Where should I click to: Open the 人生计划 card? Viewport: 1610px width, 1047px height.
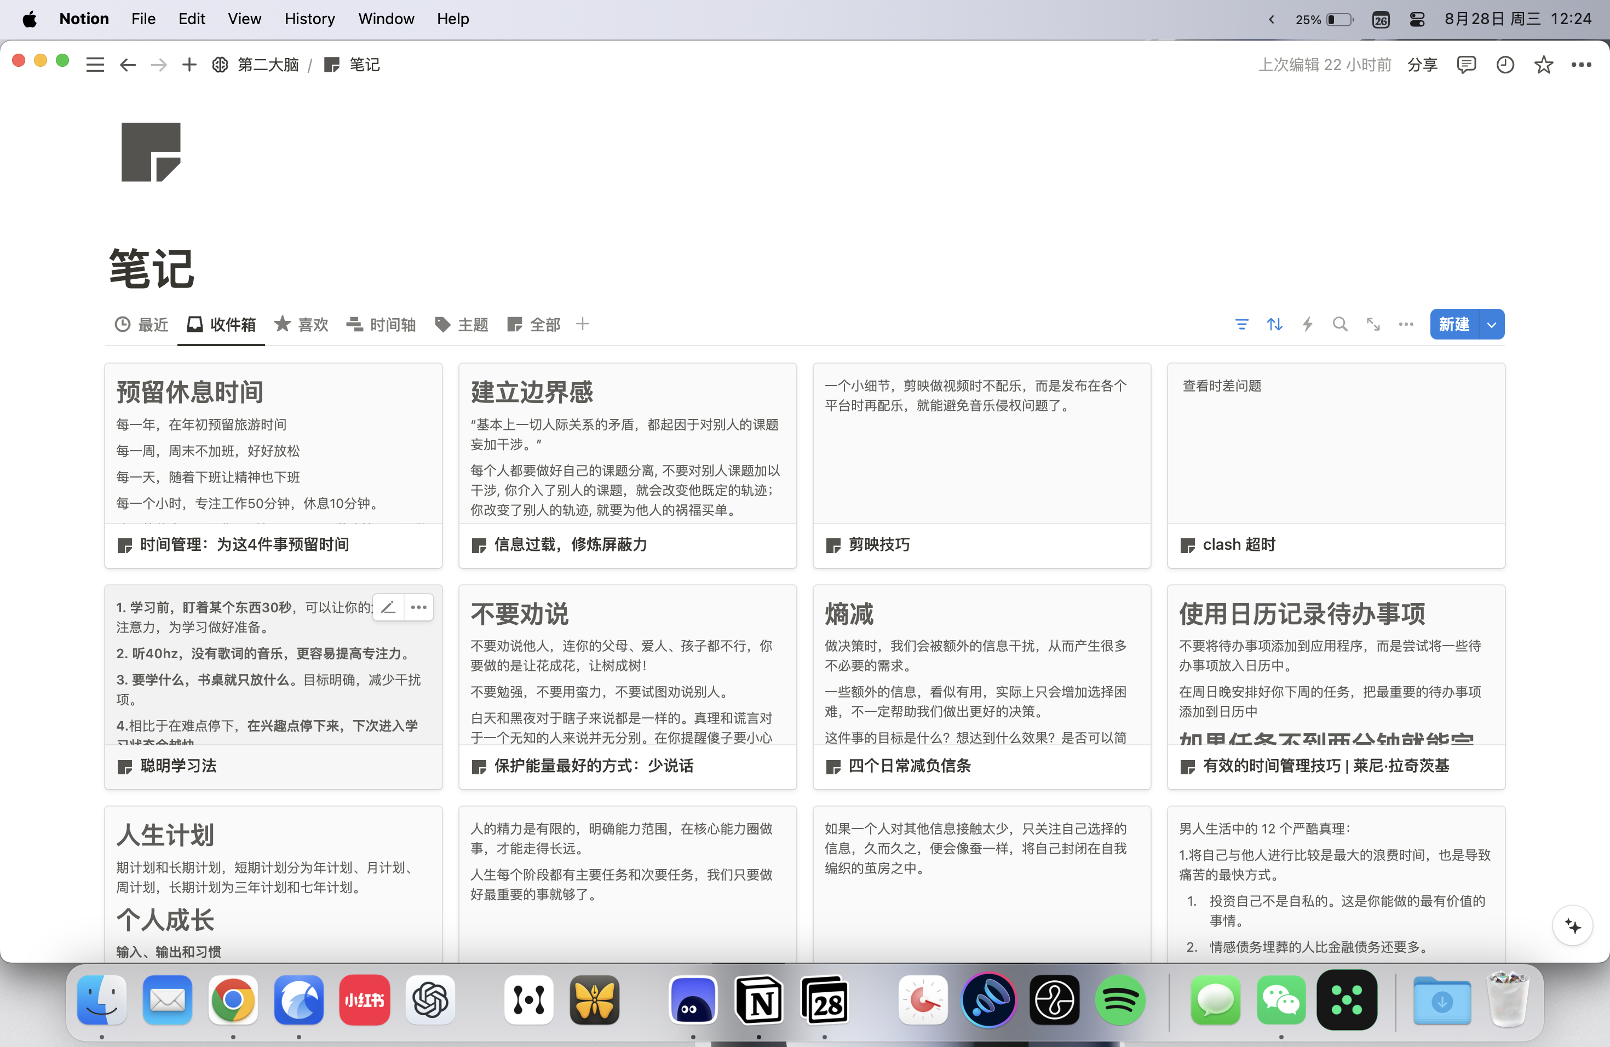click(273, 884)
